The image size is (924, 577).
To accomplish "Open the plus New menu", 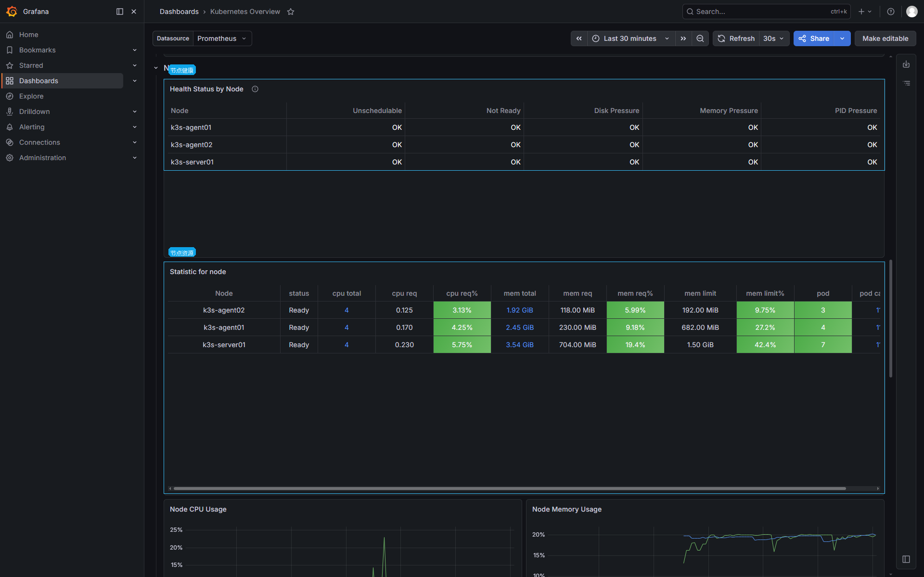I will 865,12.
